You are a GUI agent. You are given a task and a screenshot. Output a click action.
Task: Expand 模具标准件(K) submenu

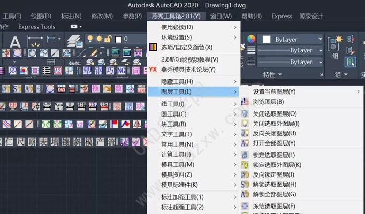coord(194,185)
